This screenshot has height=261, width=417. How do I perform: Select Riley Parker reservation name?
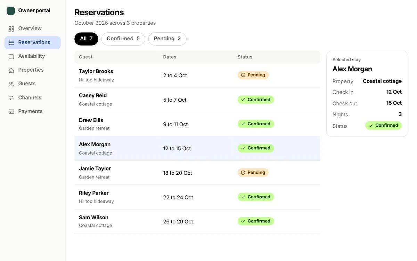(x=94, y=193)
